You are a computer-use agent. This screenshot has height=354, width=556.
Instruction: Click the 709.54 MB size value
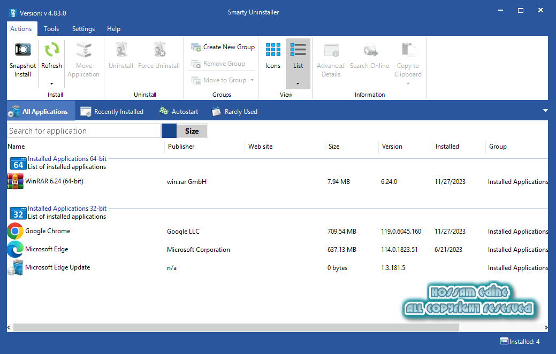pos(342,232)
